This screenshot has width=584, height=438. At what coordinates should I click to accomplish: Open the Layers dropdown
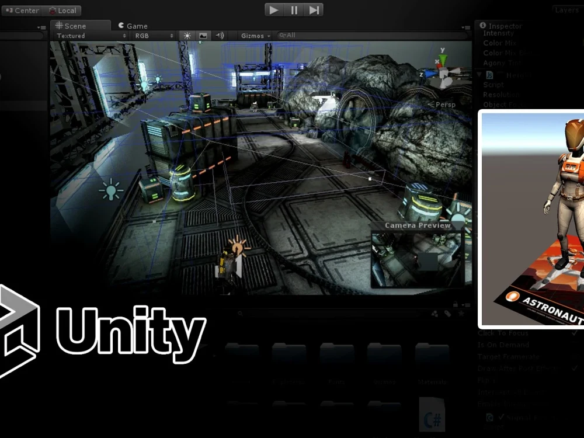(x=567, y=10)
